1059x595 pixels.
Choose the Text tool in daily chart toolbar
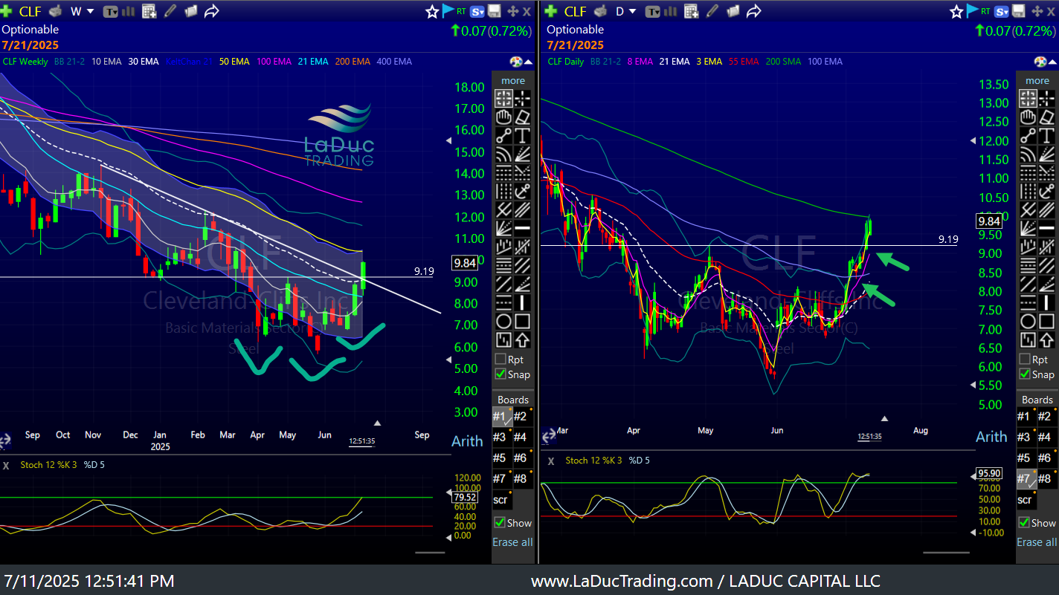(x=1046, y=135)
